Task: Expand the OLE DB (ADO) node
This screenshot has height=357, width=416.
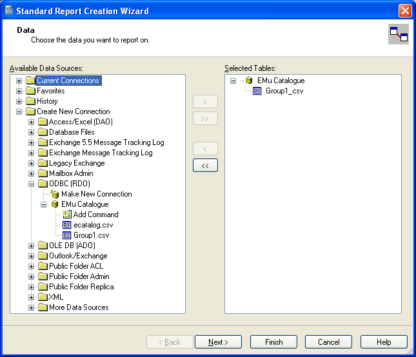Action: (32, 246)
